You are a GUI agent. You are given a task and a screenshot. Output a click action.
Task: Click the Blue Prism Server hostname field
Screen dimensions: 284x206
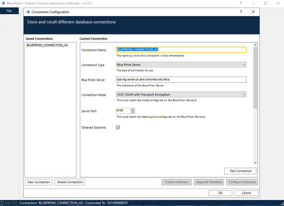pos(181,80)
